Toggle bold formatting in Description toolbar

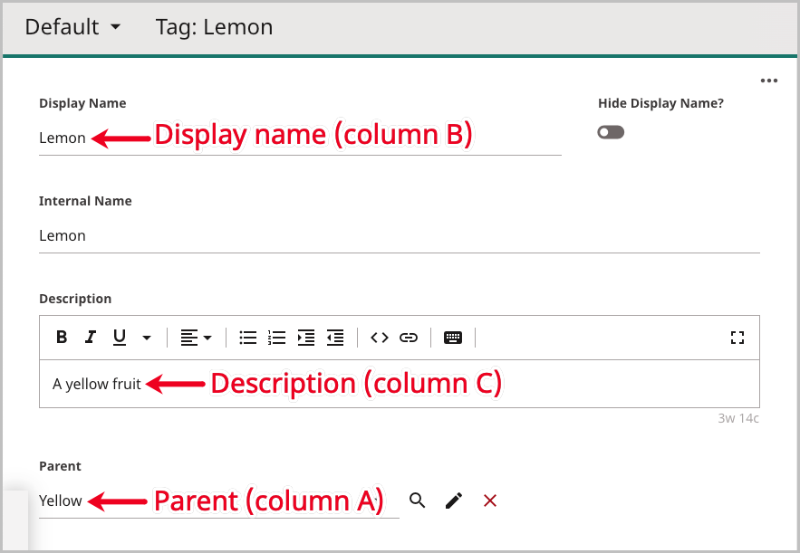(62, 337)
